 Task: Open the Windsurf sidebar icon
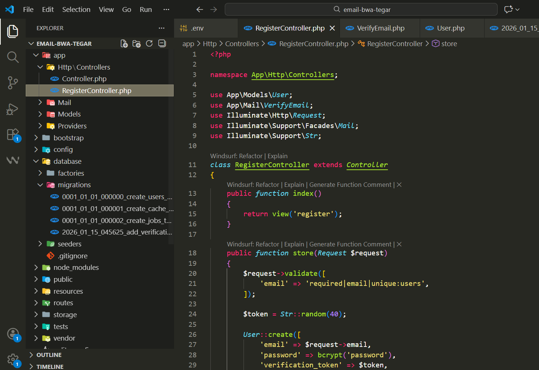tap(13, 160)
